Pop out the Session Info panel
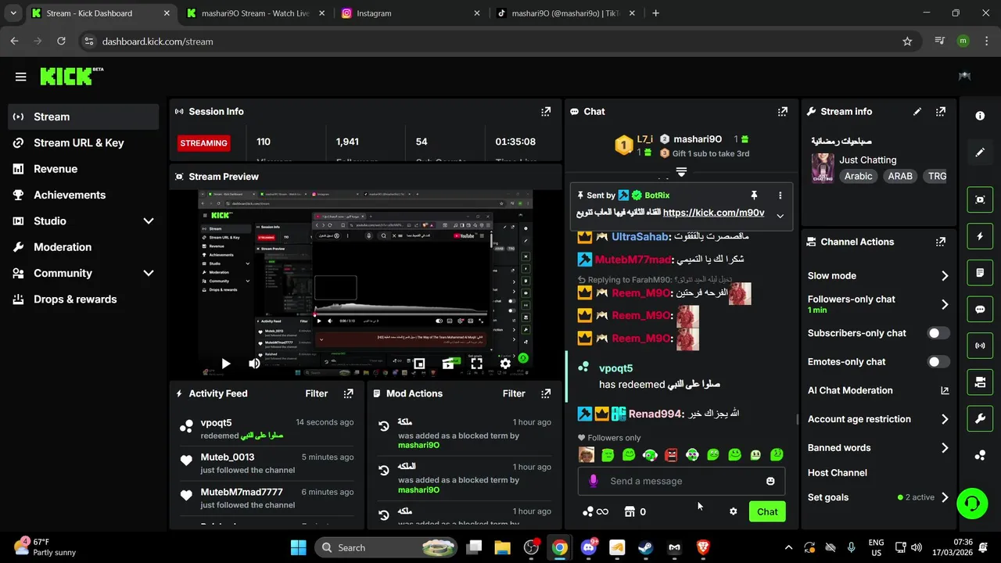This screenshot has height=563, width=1001. 546,112
